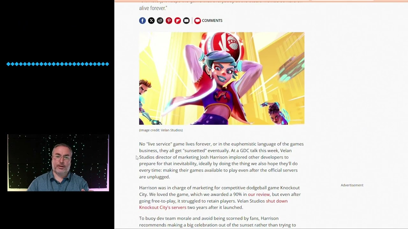Click the 'Advertisement' label
This screenshot has height=229, width=408.
[x=352, y=185]
